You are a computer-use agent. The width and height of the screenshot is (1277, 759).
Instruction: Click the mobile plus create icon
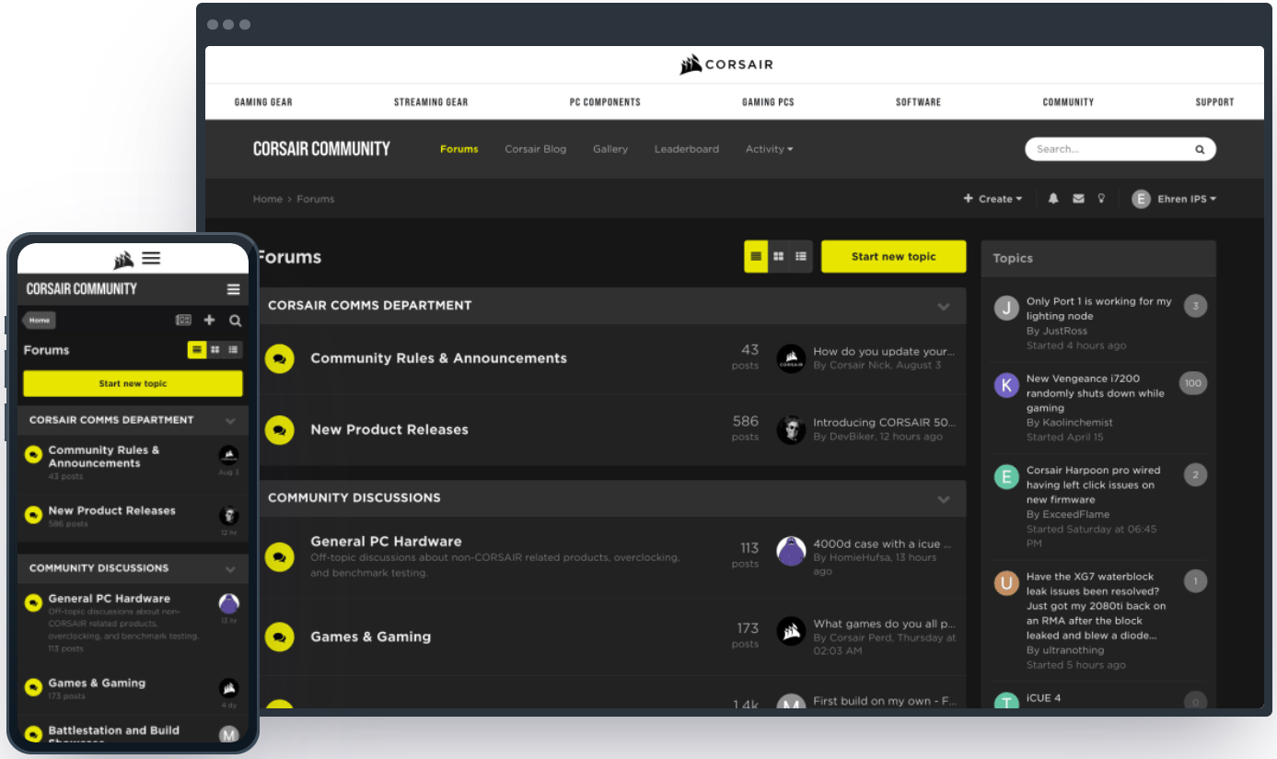coord(209,321)
